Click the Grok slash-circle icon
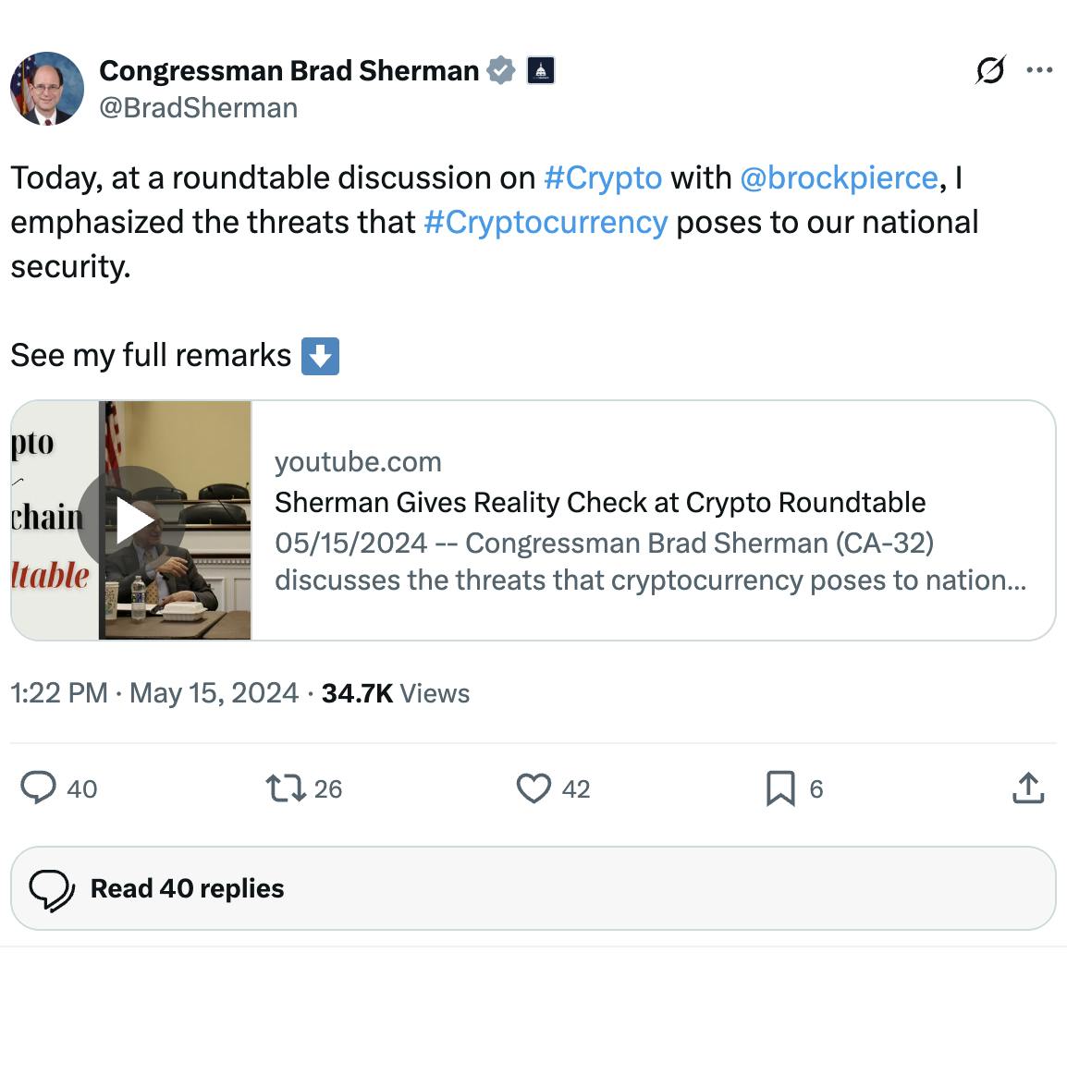The width and height of the screenshot is (1067, 1087). [x=990, y=70]
